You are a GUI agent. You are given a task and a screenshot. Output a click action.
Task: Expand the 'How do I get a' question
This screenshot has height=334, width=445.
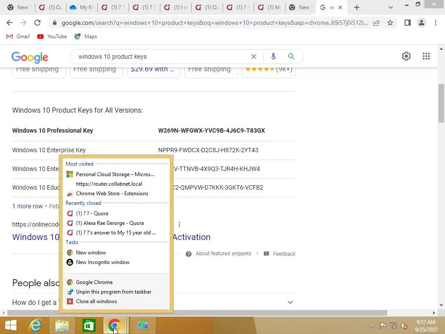tap(153, 303)
